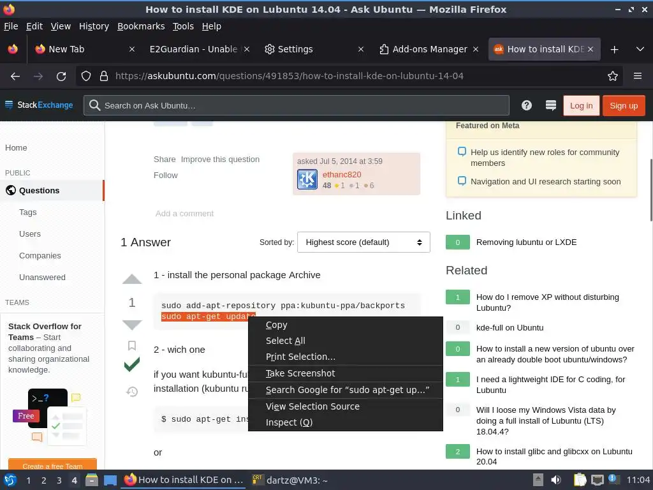Viewport: 653px width, 490px height.
Task: Go to Tags in left sidebar
Action: point(28,212)
